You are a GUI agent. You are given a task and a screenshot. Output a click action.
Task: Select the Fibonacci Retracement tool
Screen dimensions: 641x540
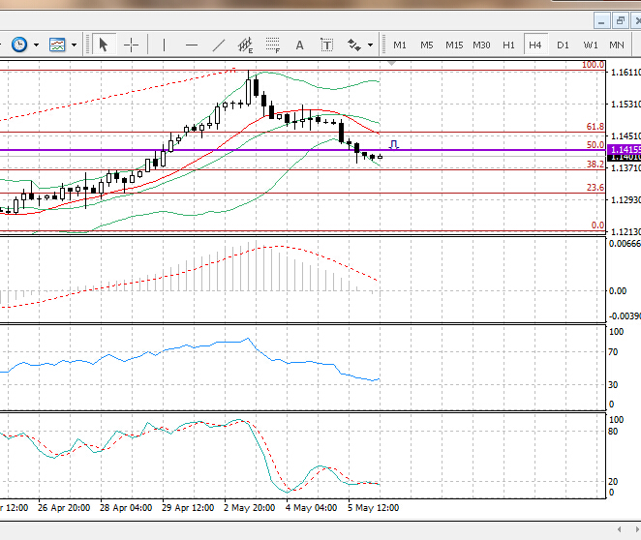point(273,45)
